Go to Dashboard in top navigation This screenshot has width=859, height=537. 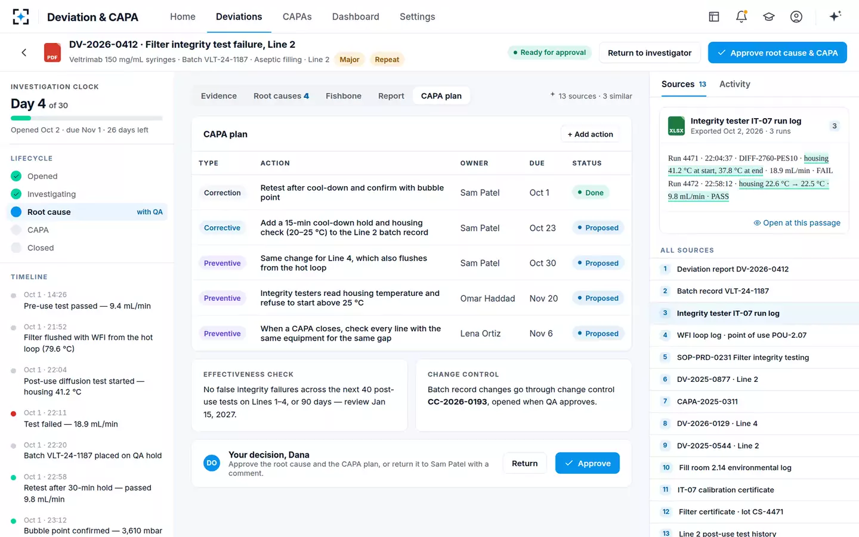(356, 17)
